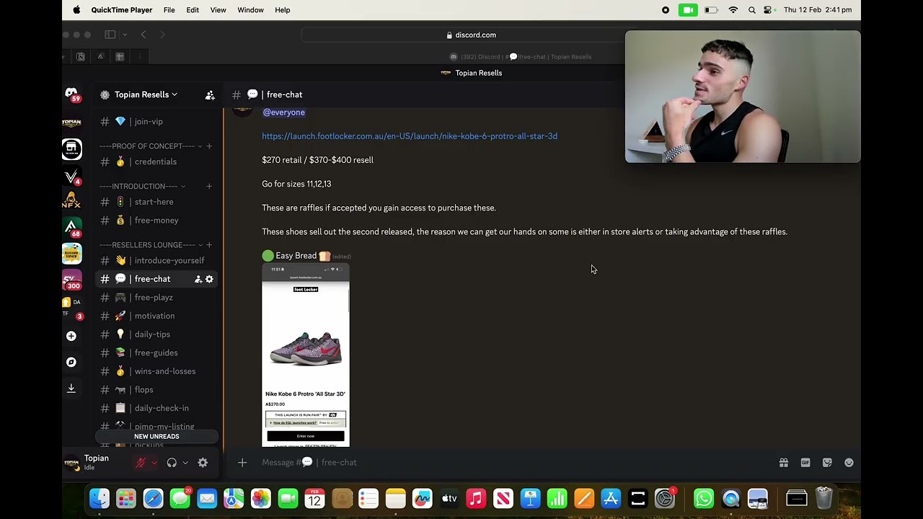Toggle the Safari sidebar button

point(110,35)
